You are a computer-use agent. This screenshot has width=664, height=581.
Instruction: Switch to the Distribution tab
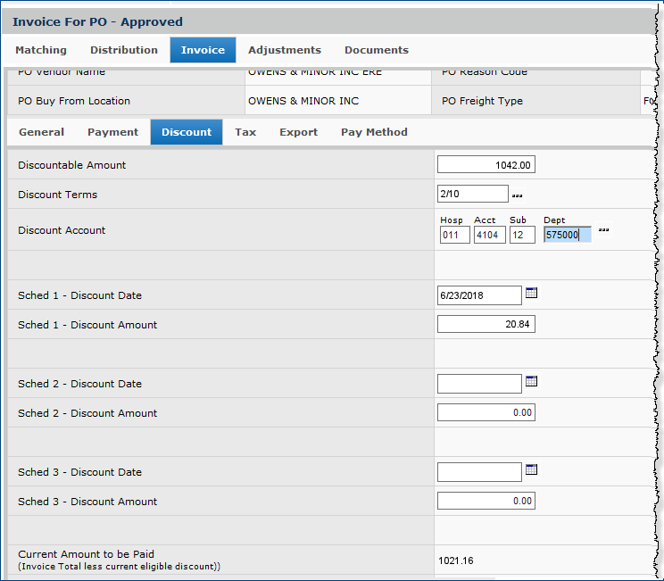click(124, 50)
